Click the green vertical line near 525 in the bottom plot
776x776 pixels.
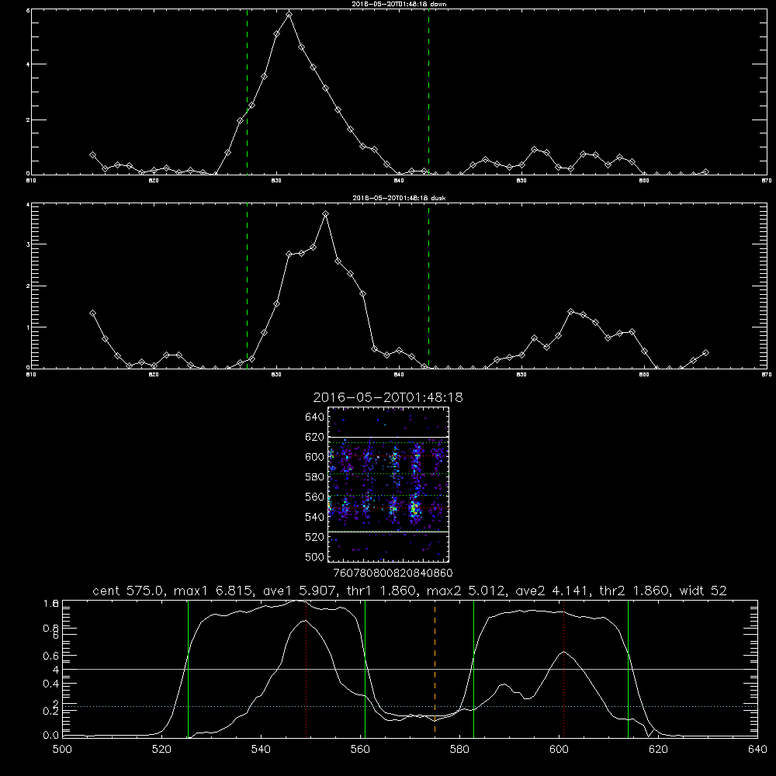[188, 669]
